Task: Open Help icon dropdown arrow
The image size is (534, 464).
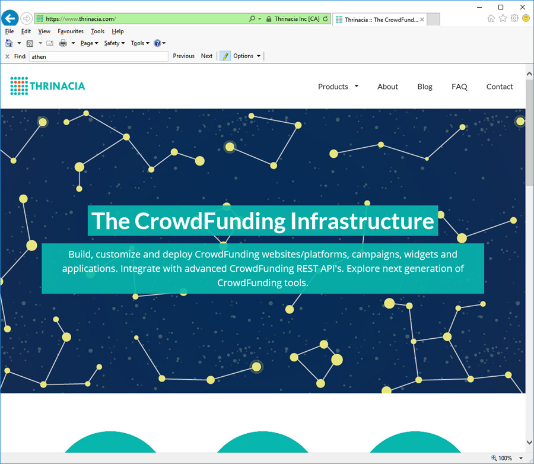Action: click(164, 43)
